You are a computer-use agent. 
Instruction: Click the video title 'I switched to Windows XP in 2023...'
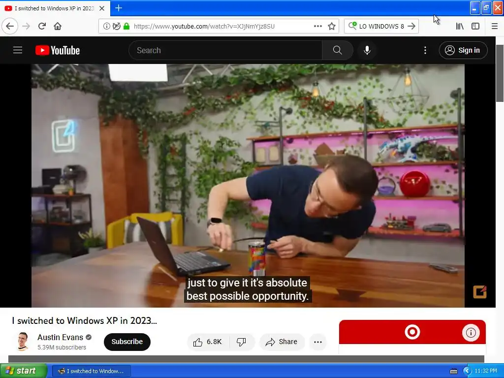pyautogui.click(x=84, y=321)
